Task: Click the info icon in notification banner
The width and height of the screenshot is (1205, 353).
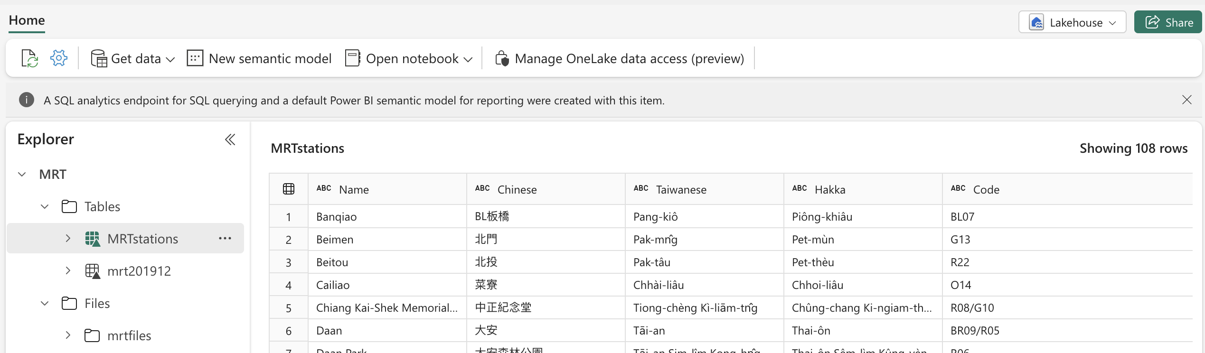Action: [x=27, y=100]
